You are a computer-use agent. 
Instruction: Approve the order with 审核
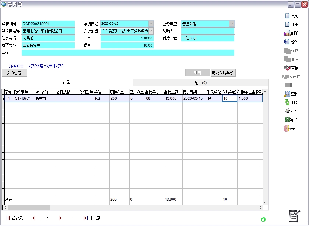click(x=287, y=68)
